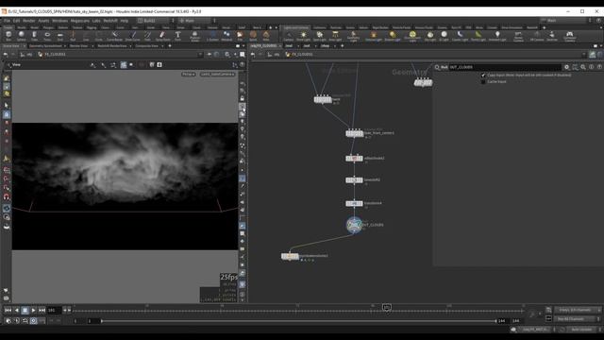Add a Point Light from the shelf
This screenshot has height=340, width=604.
[303, 36]
